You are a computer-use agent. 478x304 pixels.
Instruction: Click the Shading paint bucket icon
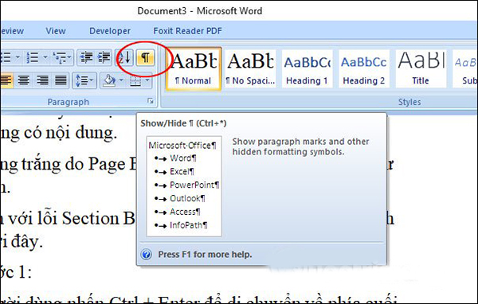(x=109, y=80)
